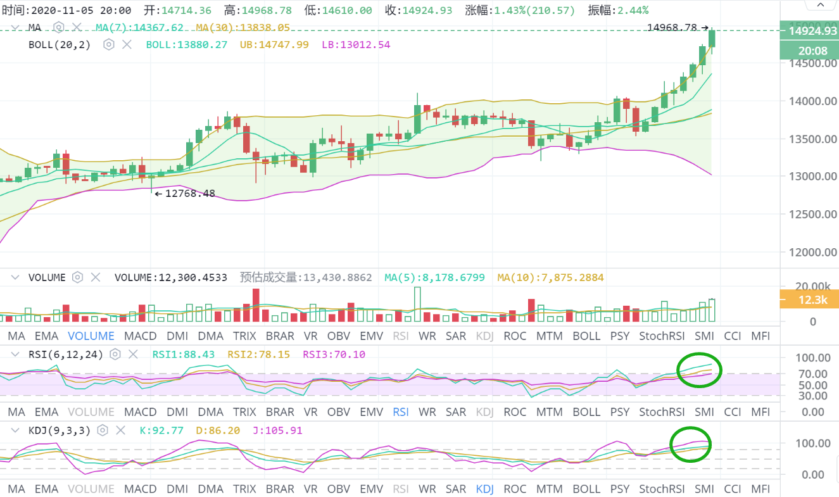Close the VOLUME indicator using X

point(96,277)
